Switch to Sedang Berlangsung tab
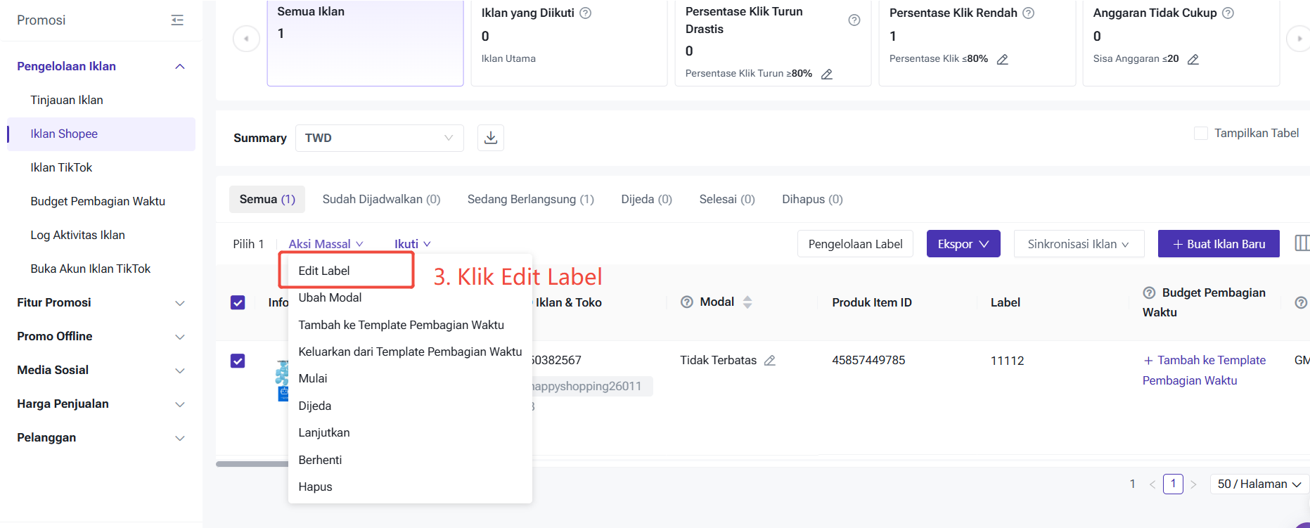This screenshot has width=1310, height=528. (530, 200)
